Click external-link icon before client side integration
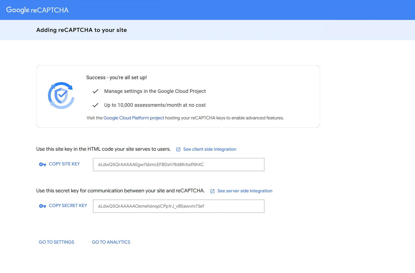The width and height of the screenshot is (415, 273). 178,149
